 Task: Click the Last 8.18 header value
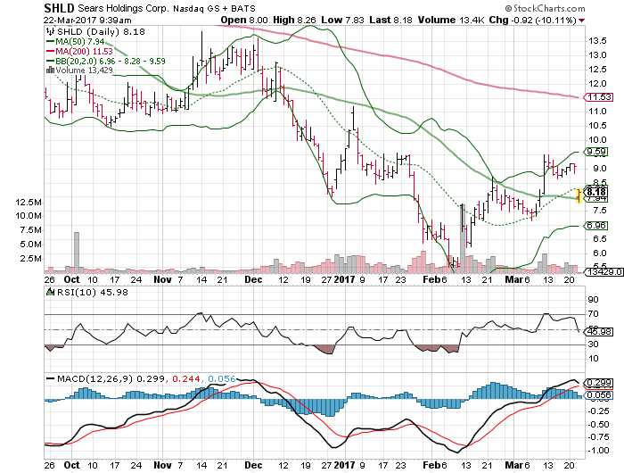tap(390, 20)
